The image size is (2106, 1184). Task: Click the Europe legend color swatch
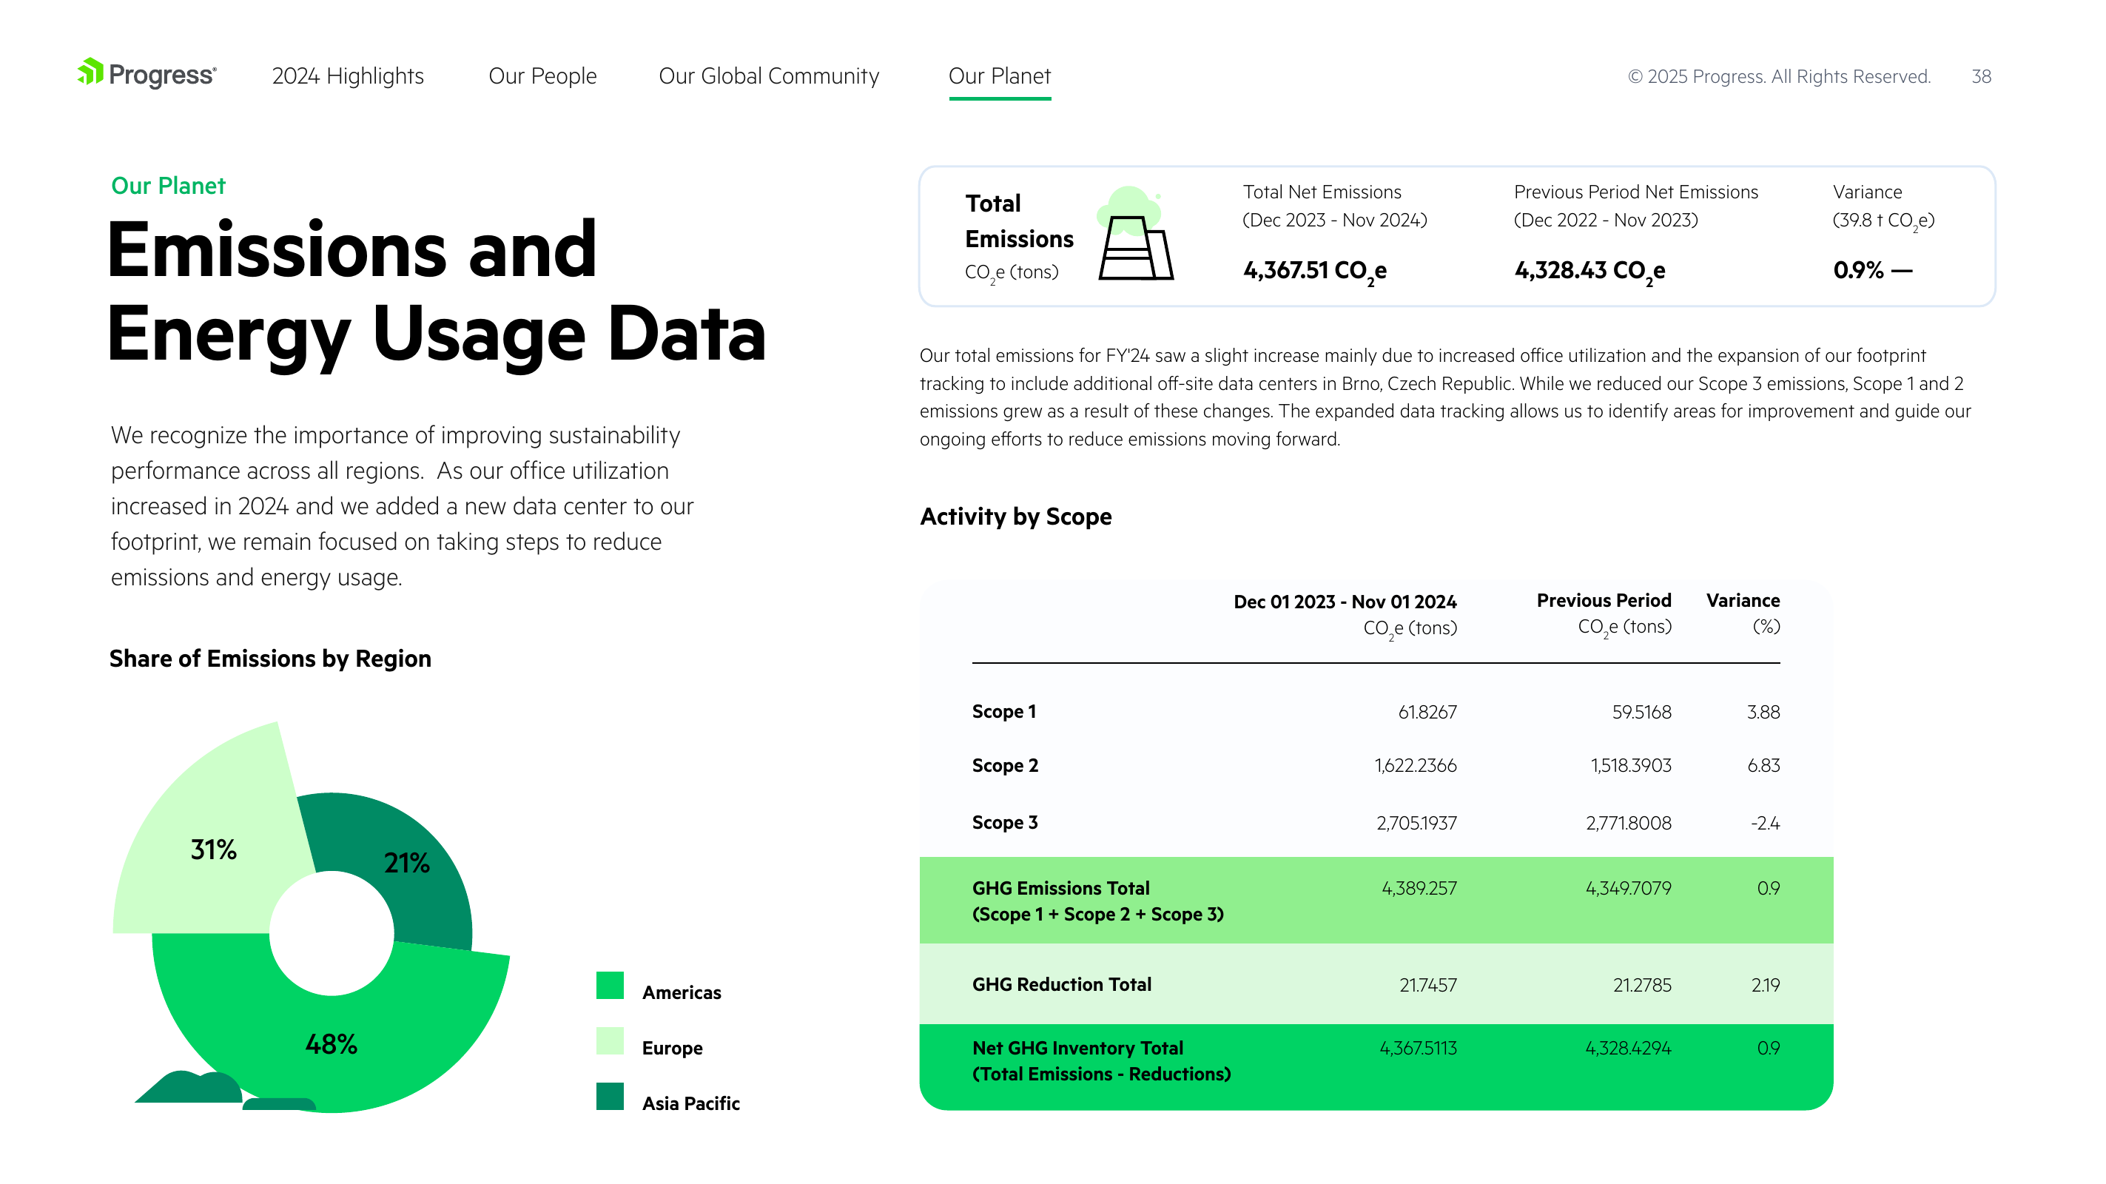click(610, 1041)
